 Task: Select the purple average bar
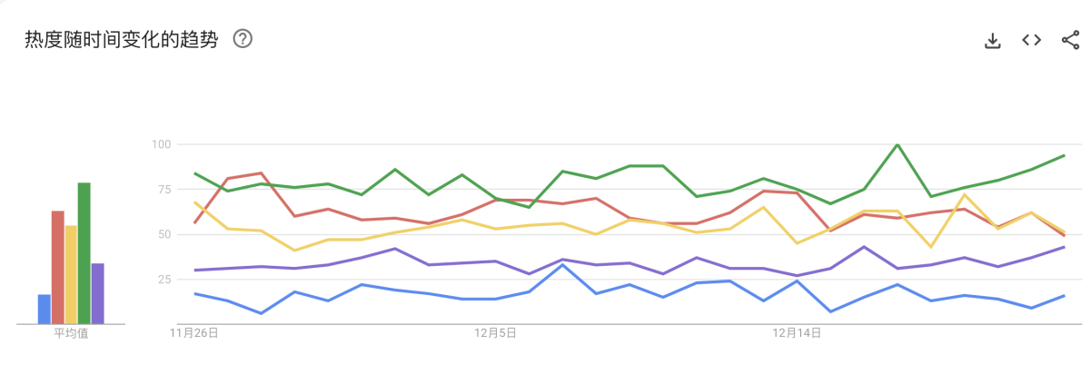97,293
